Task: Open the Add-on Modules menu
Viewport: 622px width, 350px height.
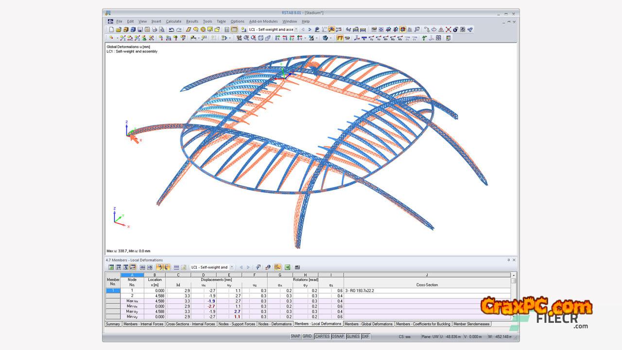Action: pos(263,21)
